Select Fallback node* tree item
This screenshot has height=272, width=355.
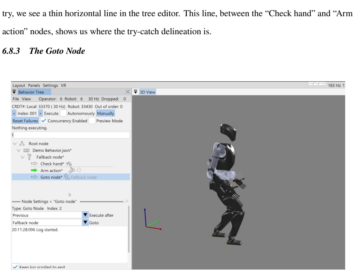point(50,157)
